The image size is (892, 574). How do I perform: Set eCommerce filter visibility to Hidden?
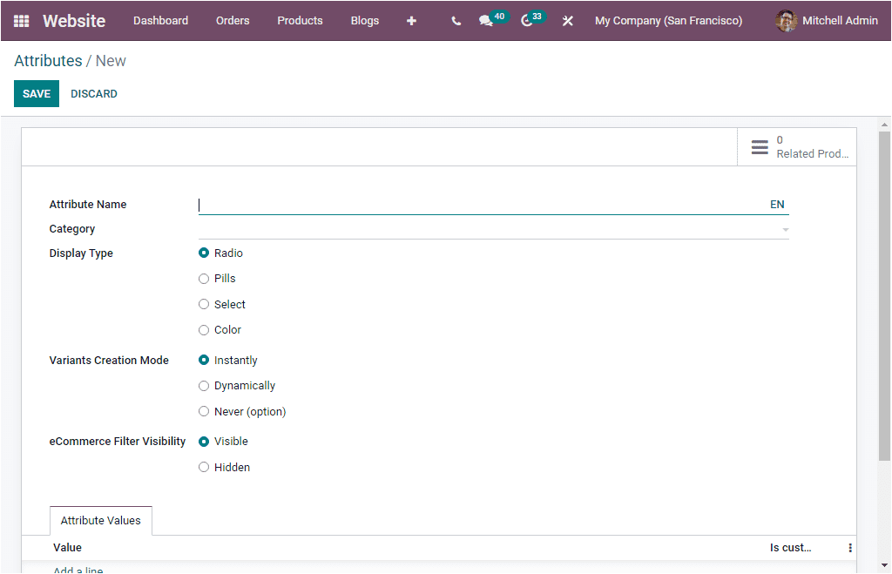tap(203, 467)
